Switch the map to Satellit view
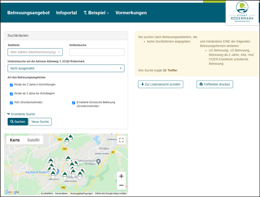Screen dimensions: 260x197 (33, 140)
